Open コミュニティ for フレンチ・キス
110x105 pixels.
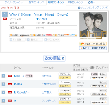65,102
